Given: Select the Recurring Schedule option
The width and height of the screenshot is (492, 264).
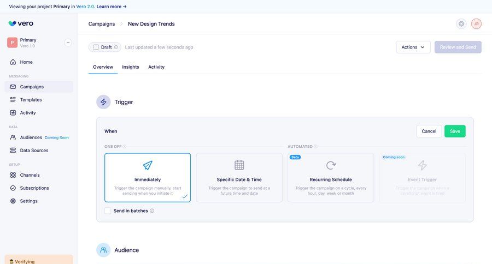Looking at the screenshot, I should pyautogui.click(x=331, y=178).
